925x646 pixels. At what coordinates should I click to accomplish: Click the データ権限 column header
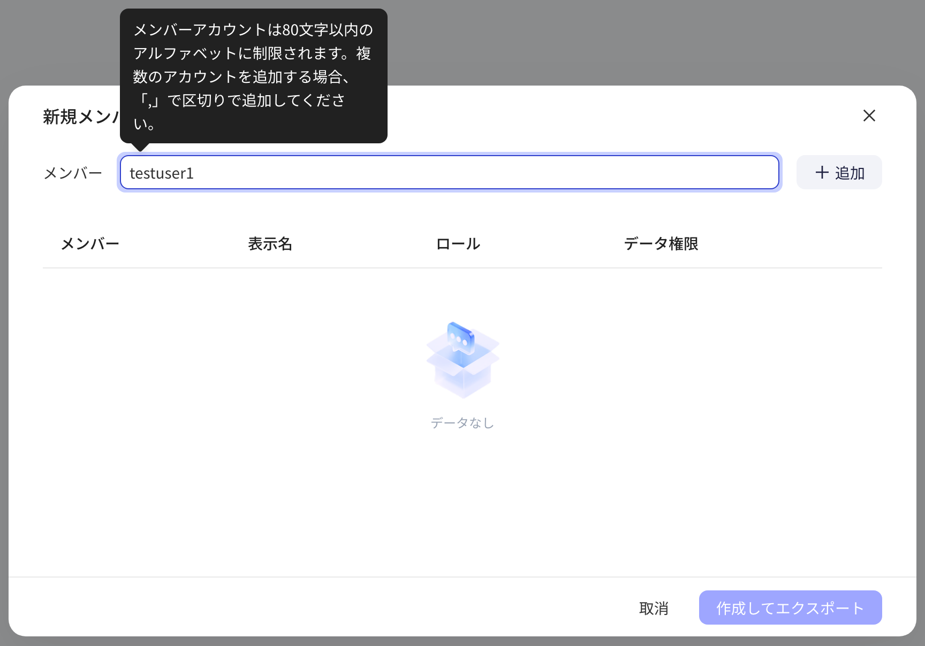click(661, 244)
